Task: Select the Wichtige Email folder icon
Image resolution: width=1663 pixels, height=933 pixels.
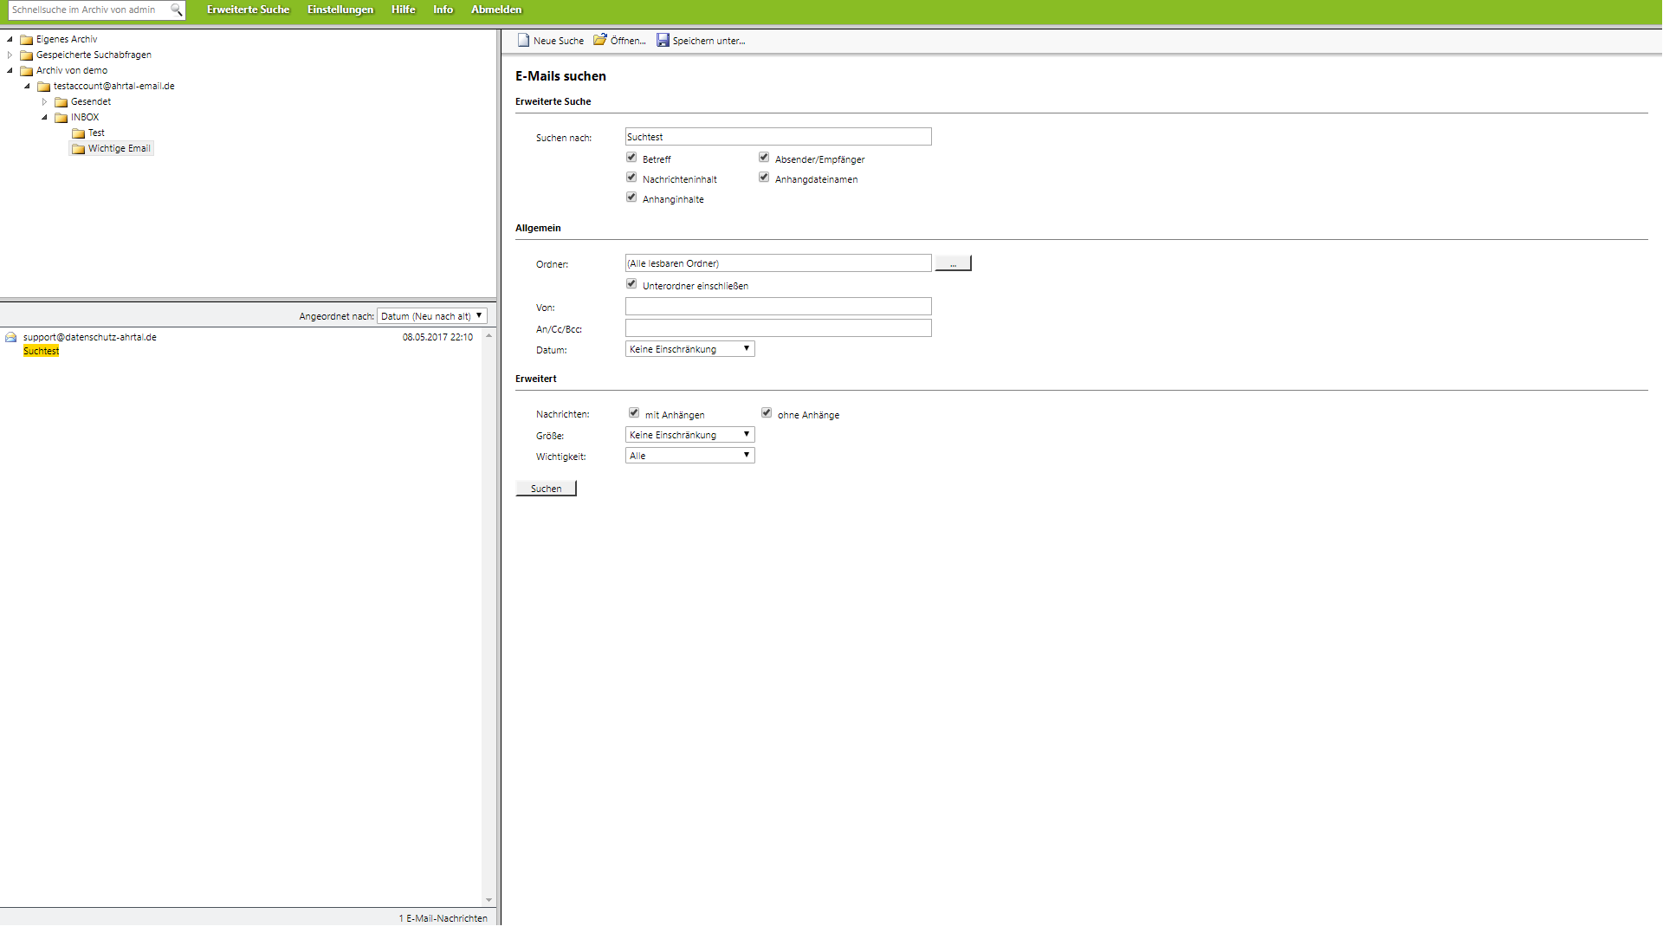Action: (x=79, y=149)
